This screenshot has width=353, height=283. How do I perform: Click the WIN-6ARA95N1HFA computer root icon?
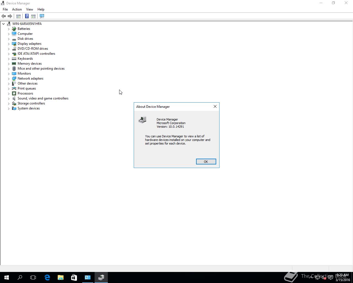point(9,24)
